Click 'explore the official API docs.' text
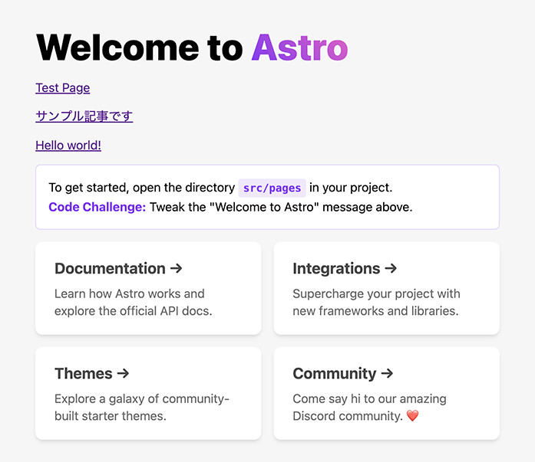This screenshot has width=535, height=462. [x=134, y=311]
